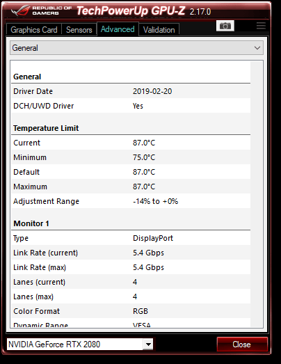Select the DCH/UWD Driver row
Image resolution: width=281 pixels, height=364 pixels.
(131, 106)
